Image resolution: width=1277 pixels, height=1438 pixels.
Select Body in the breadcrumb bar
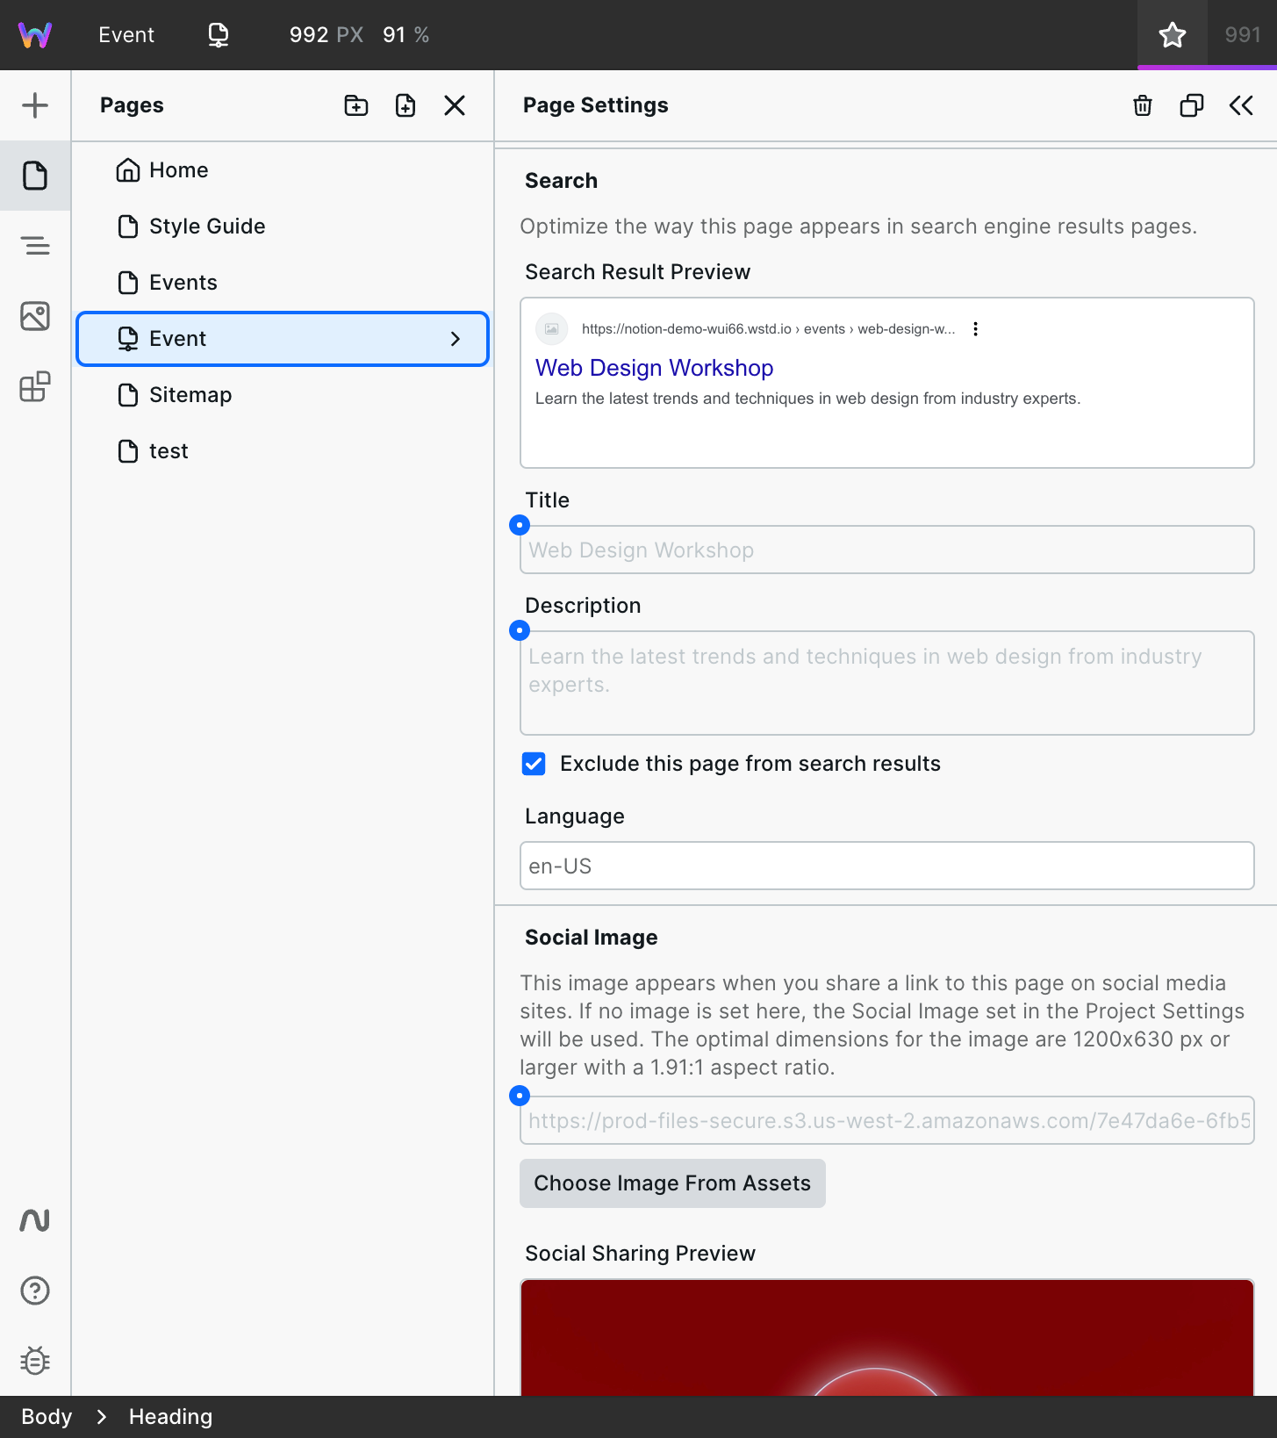tap(47, 1417)
